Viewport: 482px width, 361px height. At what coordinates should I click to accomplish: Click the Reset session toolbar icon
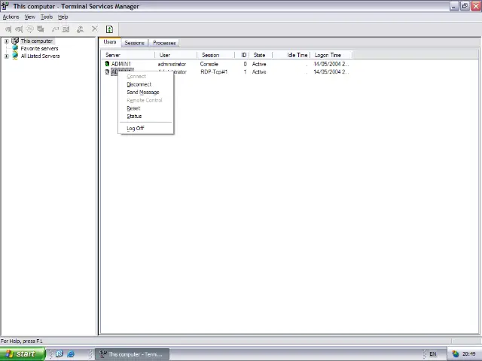[x=55, y=29]
